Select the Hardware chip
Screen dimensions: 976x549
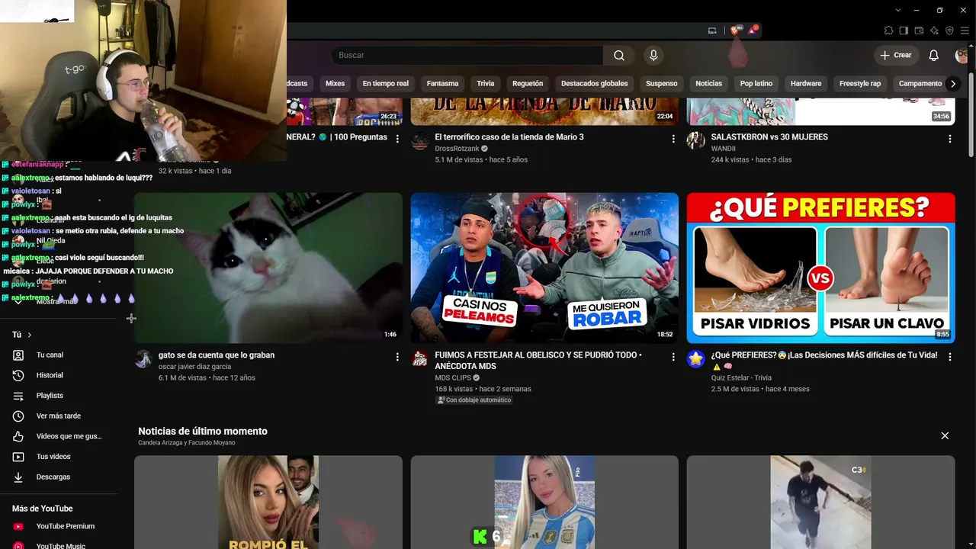click(806, 84)
